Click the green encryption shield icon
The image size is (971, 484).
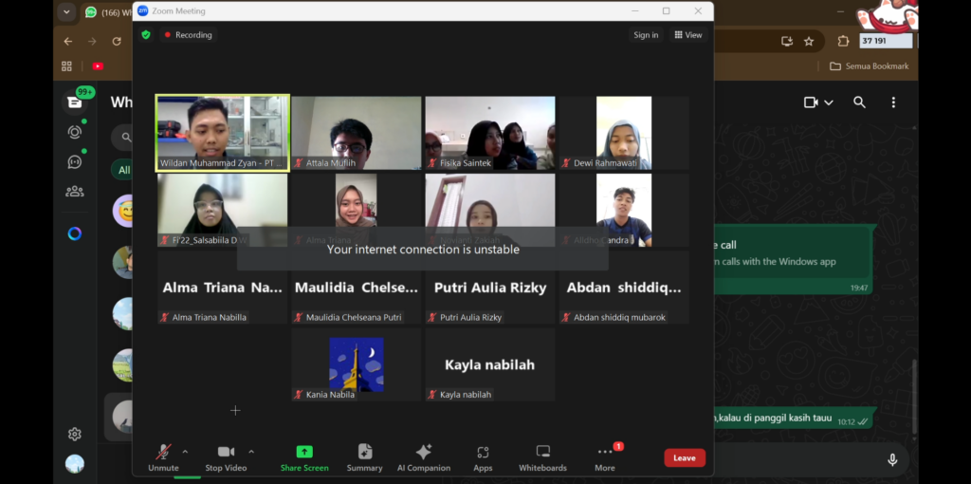(x=146, y=35)
